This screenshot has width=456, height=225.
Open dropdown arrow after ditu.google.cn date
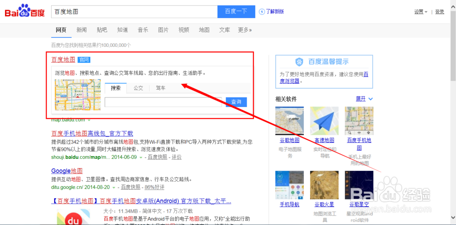point(114,187)
